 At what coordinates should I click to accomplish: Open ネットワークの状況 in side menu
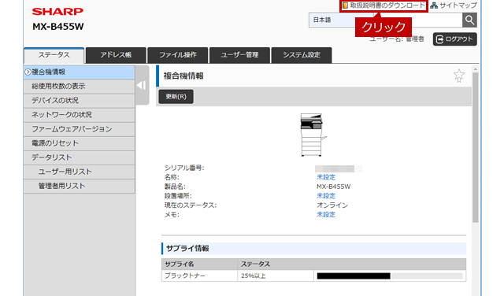[x=79, y=115]
